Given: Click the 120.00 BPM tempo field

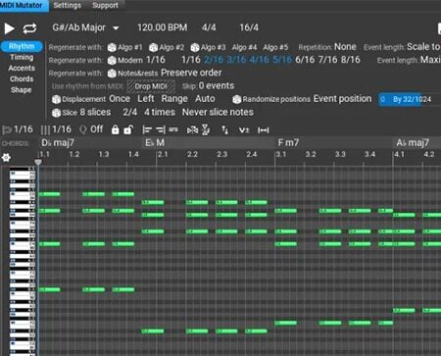Looking at the screenshot, I should point(163,27).
